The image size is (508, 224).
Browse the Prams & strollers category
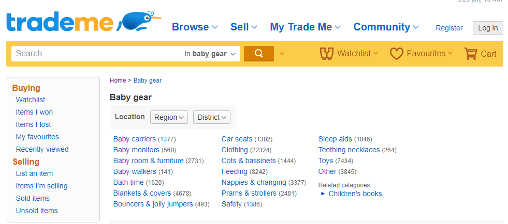point(249,193)
